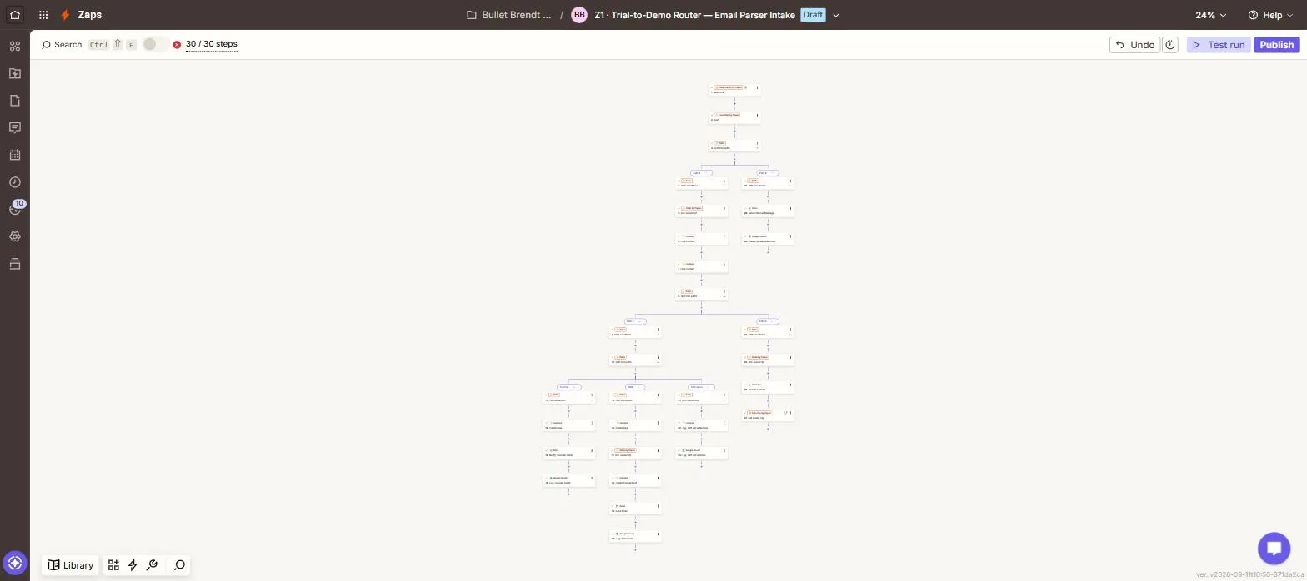Open the chat message icon in the sidebar
The height and width of the screenshot is (581, 1307).
pyautogui.click(x=15, y=127)
